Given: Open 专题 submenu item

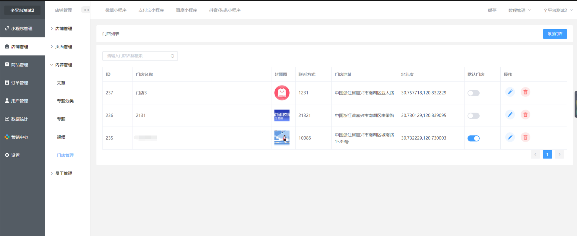Looking at the screenshot, I should click(61, 119).
